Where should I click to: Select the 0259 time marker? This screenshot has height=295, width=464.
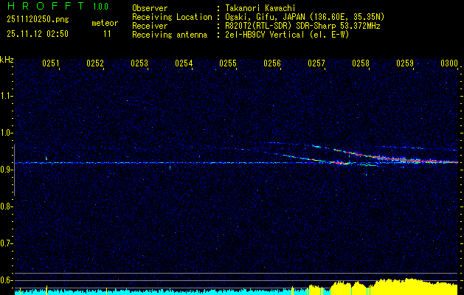tap(405, 64)
